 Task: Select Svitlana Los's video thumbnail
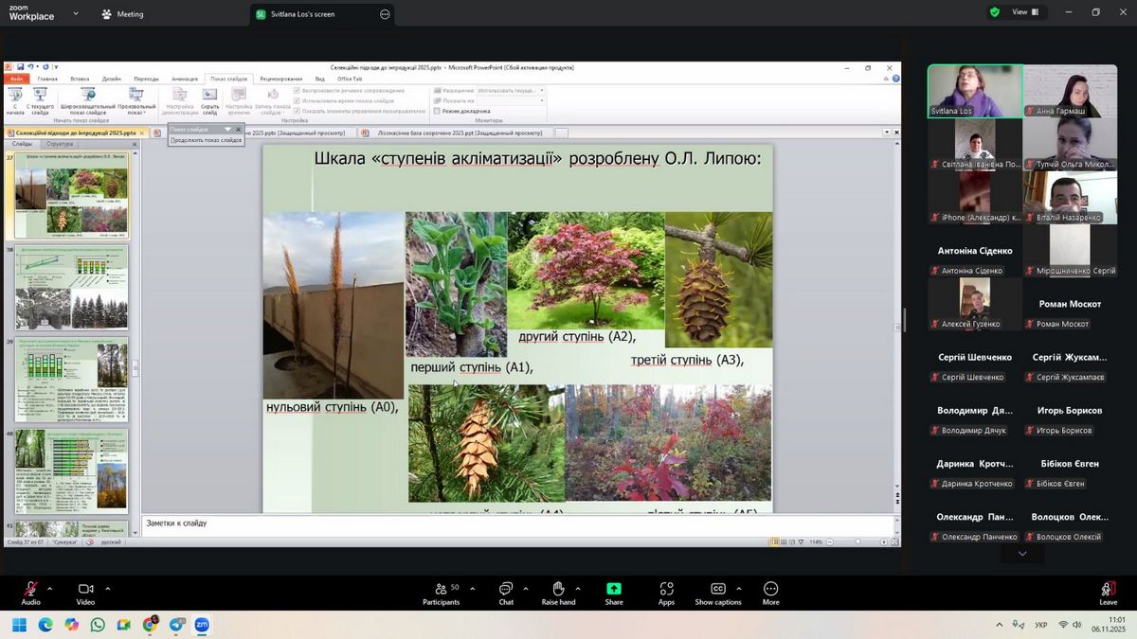(975, 91)
